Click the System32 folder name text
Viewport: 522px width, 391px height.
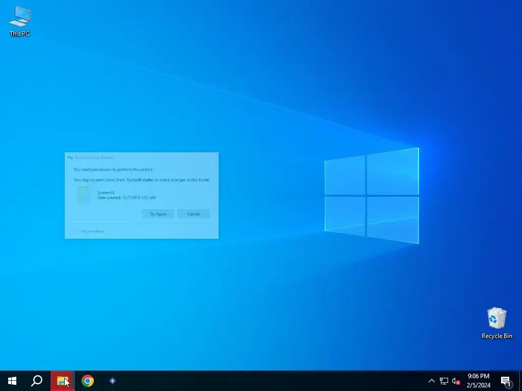(106, 192)
